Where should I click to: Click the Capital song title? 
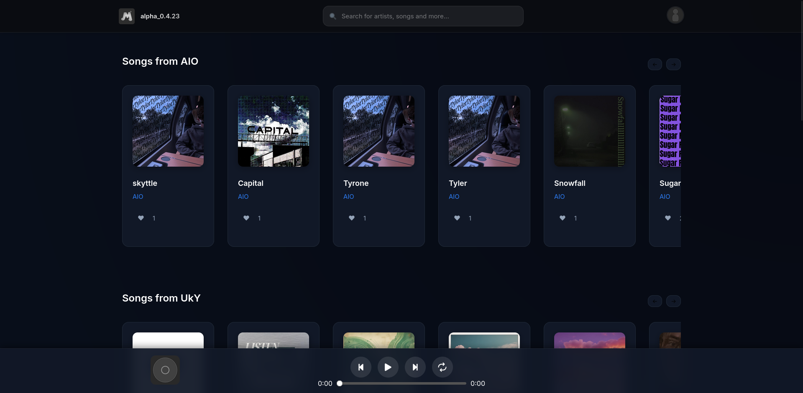[251, 183]
